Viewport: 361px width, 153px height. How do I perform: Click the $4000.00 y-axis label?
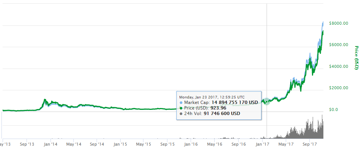click(x=338, y=66)
